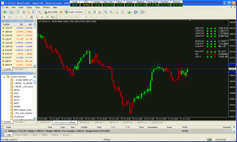Screen dimensions: 237x142
Task: Open the Indicators dropdown arrow
Action: tap(131, 12)
